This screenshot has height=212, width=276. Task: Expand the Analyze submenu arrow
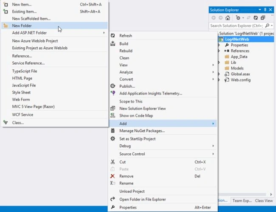coord(213,72)
